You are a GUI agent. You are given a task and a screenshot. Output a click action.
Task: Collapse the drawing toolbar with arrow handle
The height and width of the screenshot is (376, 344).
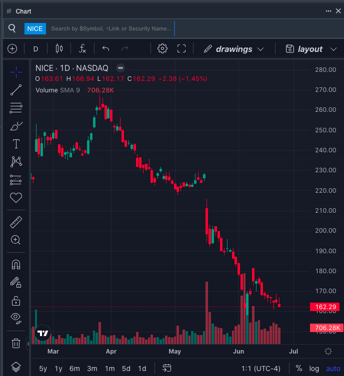(28, 344)
